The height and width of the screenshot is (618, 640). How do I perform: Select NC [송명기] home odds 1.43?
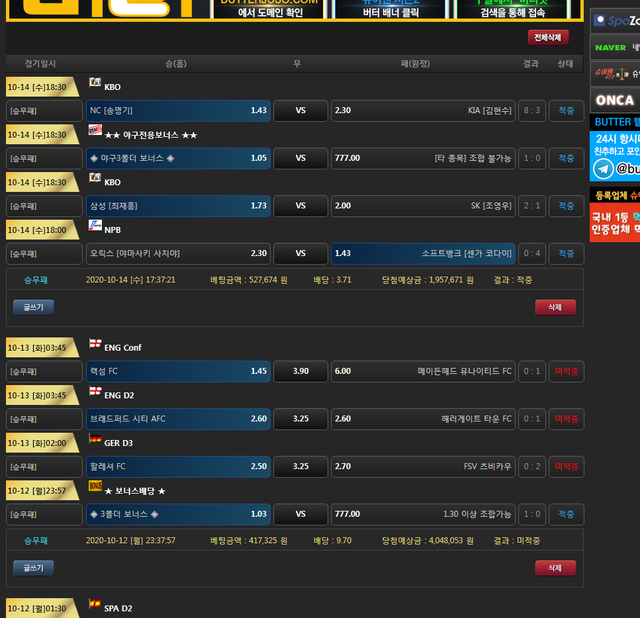178,110
